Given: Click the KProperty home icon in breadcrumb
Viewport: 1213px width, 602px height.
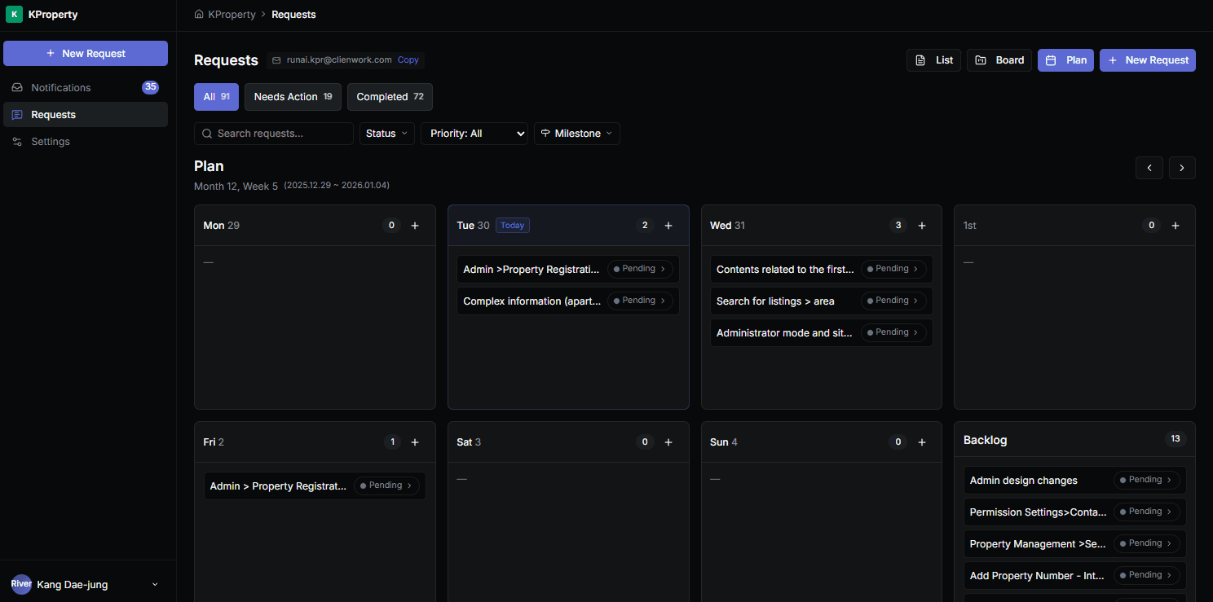Looking at the screenshot, I should coord(199,15).
